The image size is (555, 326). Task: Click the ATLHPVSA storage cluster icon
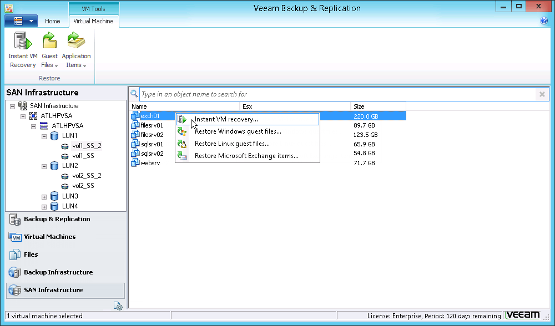click(43, 125)
